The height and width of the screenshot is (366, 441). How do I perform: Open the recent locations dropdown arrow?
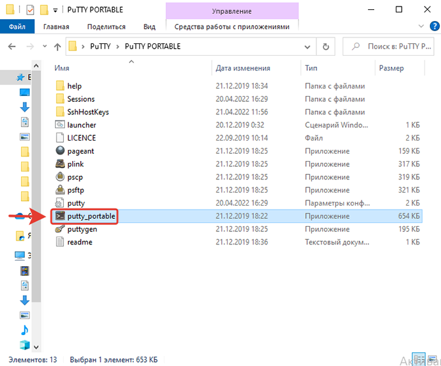pyautogui.click(x=43, y=47)
